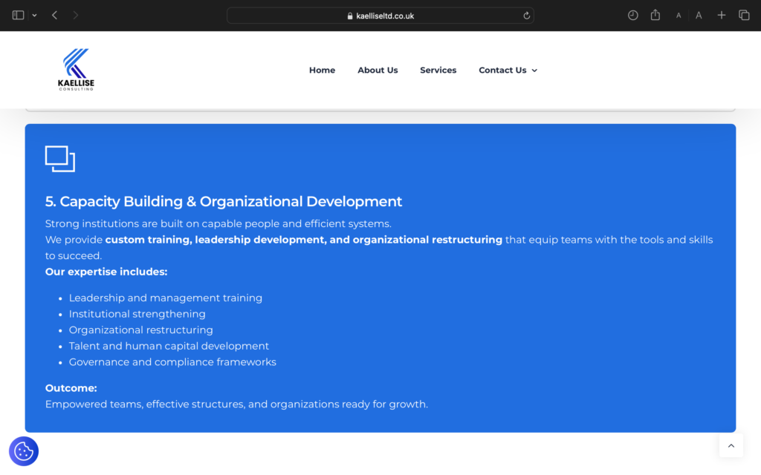Open the sidebar options disclosure arrow

[x=33, y=14]
